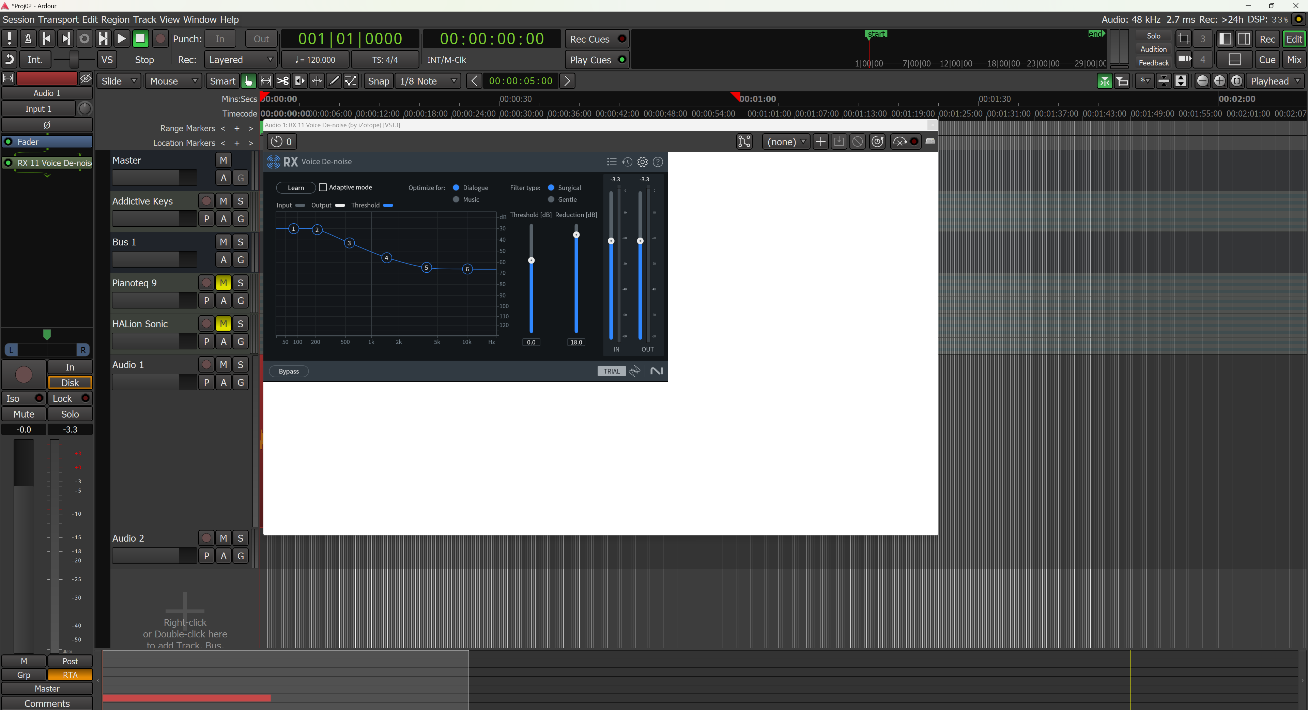Select the Draw pencil tool
This screenshot has height=710, width=1308.
coord(334,81)
